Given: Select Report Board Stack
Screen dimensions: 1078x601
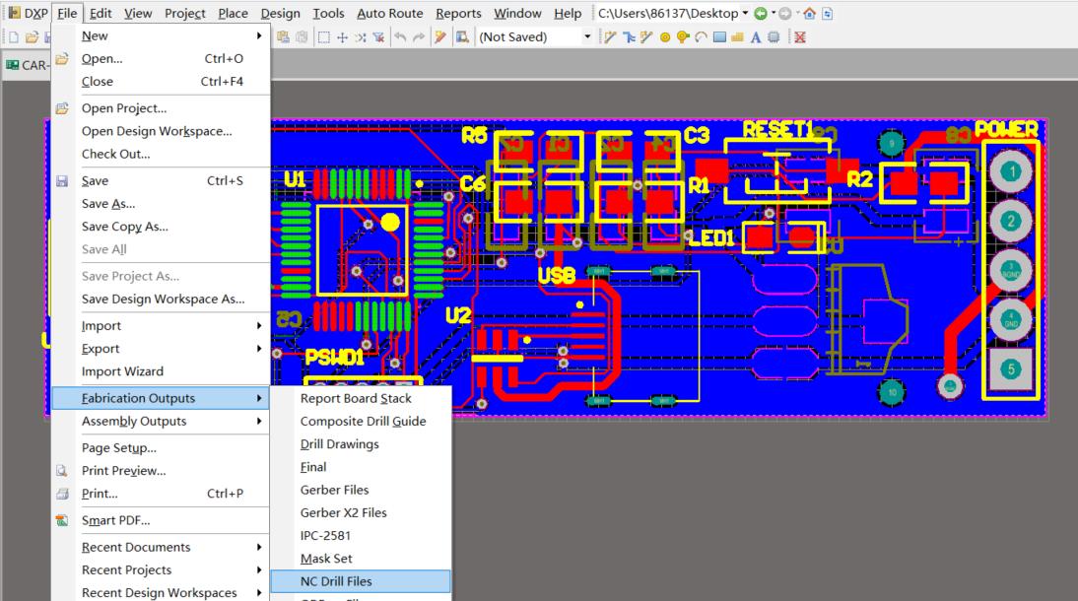Looking at the screenshot, I should click(x=361, y=398).
